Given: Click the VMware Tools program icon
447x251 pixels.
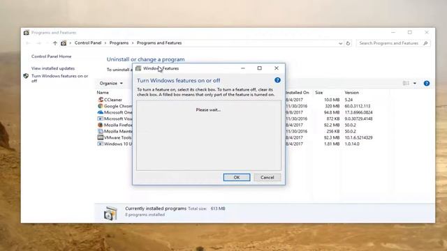Looking at the screenshot, I should 101,137.
